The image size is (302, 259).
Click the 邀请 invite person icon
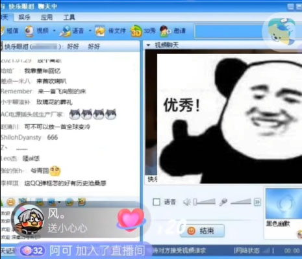click(x=165, y=31)
